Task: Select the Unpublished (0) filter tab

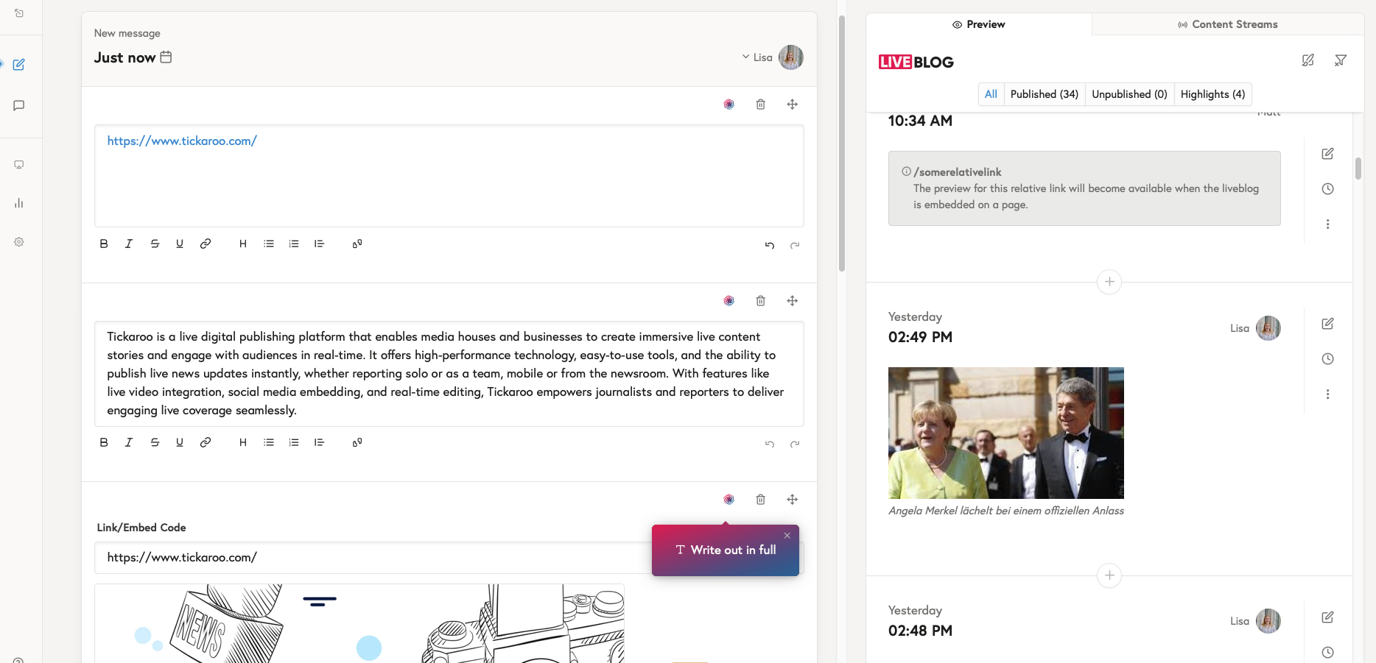Action: click(1129, 94)
